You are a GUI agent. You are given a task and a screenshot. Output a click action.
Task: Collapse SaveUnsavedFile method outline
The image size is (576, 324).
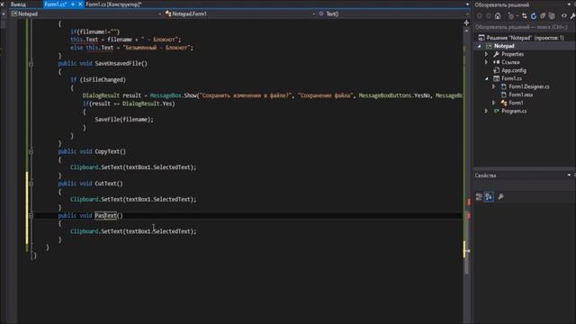pyautogui.click(x=31, y=64)
